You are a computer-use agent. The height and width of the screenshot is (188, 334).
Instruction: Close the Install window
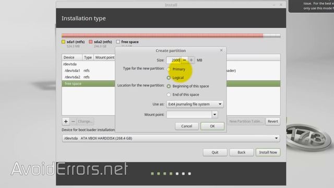(281, 5)
